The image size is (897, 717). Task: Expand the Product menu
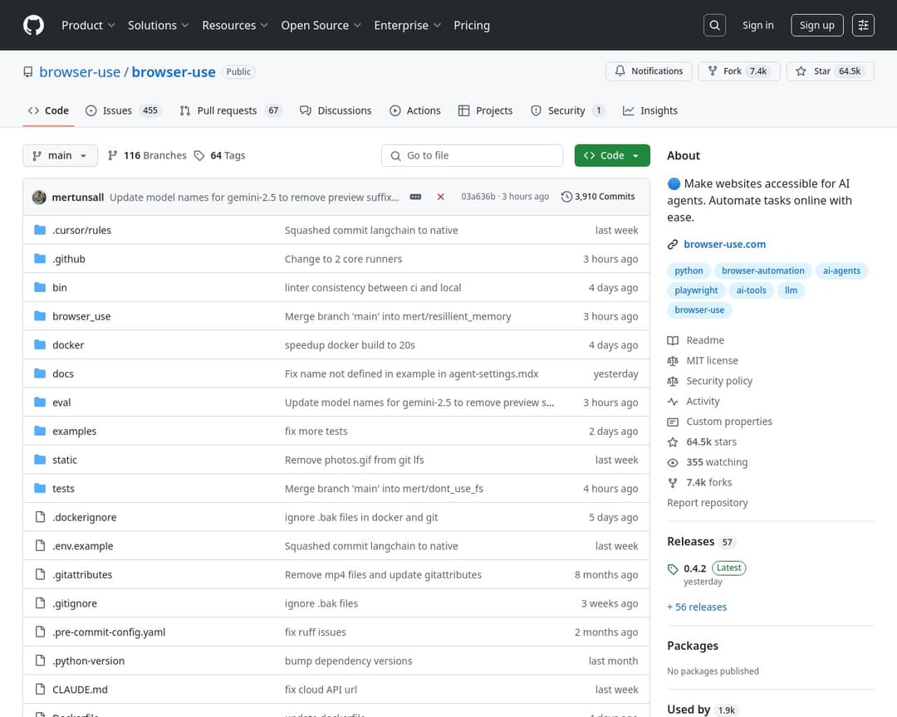pos(88,25)
